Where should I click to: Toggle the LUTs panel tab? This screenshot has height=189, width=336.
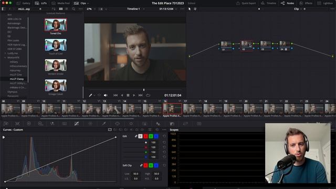[x=41, y=3]
